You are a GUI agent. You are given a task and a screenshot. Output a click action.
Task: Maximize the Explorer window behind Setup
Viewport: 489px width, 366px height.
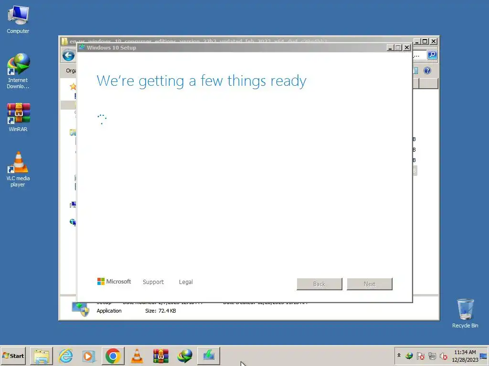coord(425,41)
